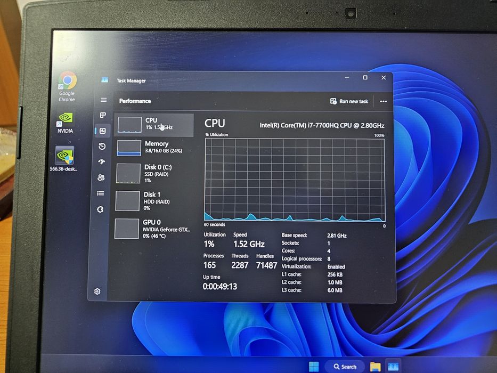Go to the Processes page icon

(x=103, y=115)
